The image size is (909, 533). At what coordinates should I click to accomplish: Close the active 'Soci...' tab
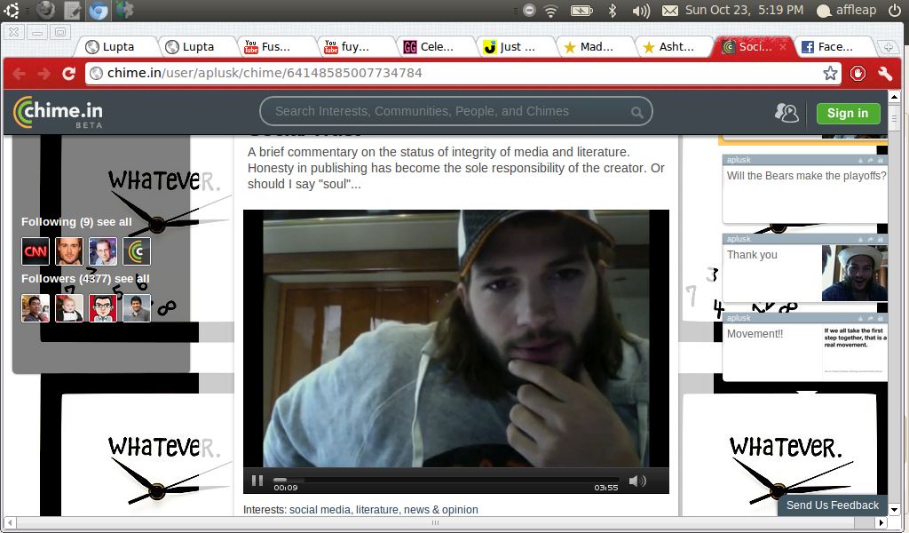click(783, 47)
